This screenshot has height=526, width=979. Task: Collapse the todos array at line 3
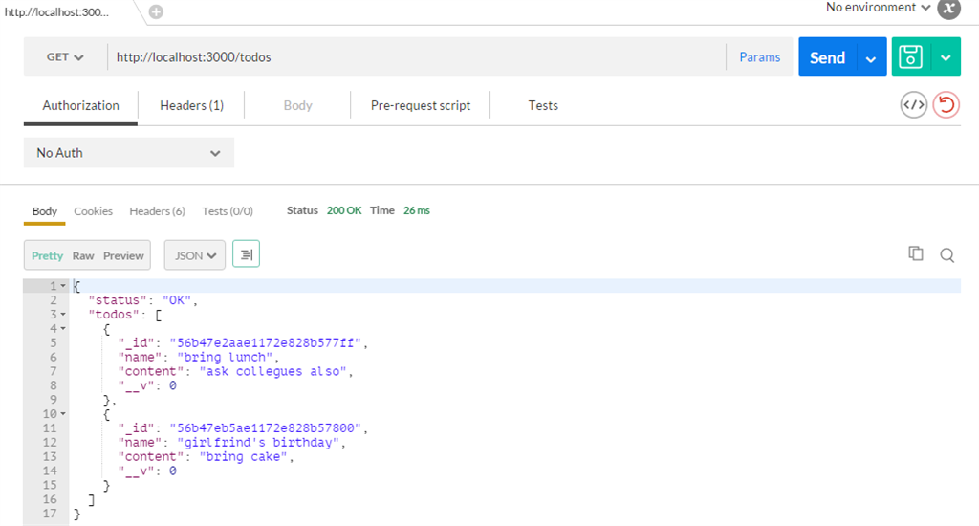[63, 315]
